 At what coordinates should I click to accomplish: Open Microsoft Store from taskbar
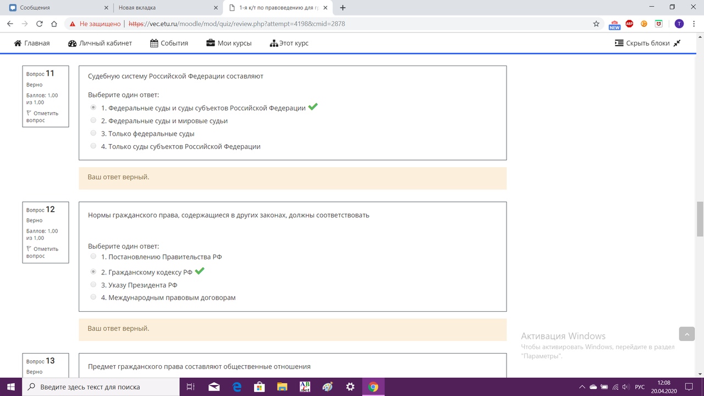pyautogui.click(x=260, y=387)
